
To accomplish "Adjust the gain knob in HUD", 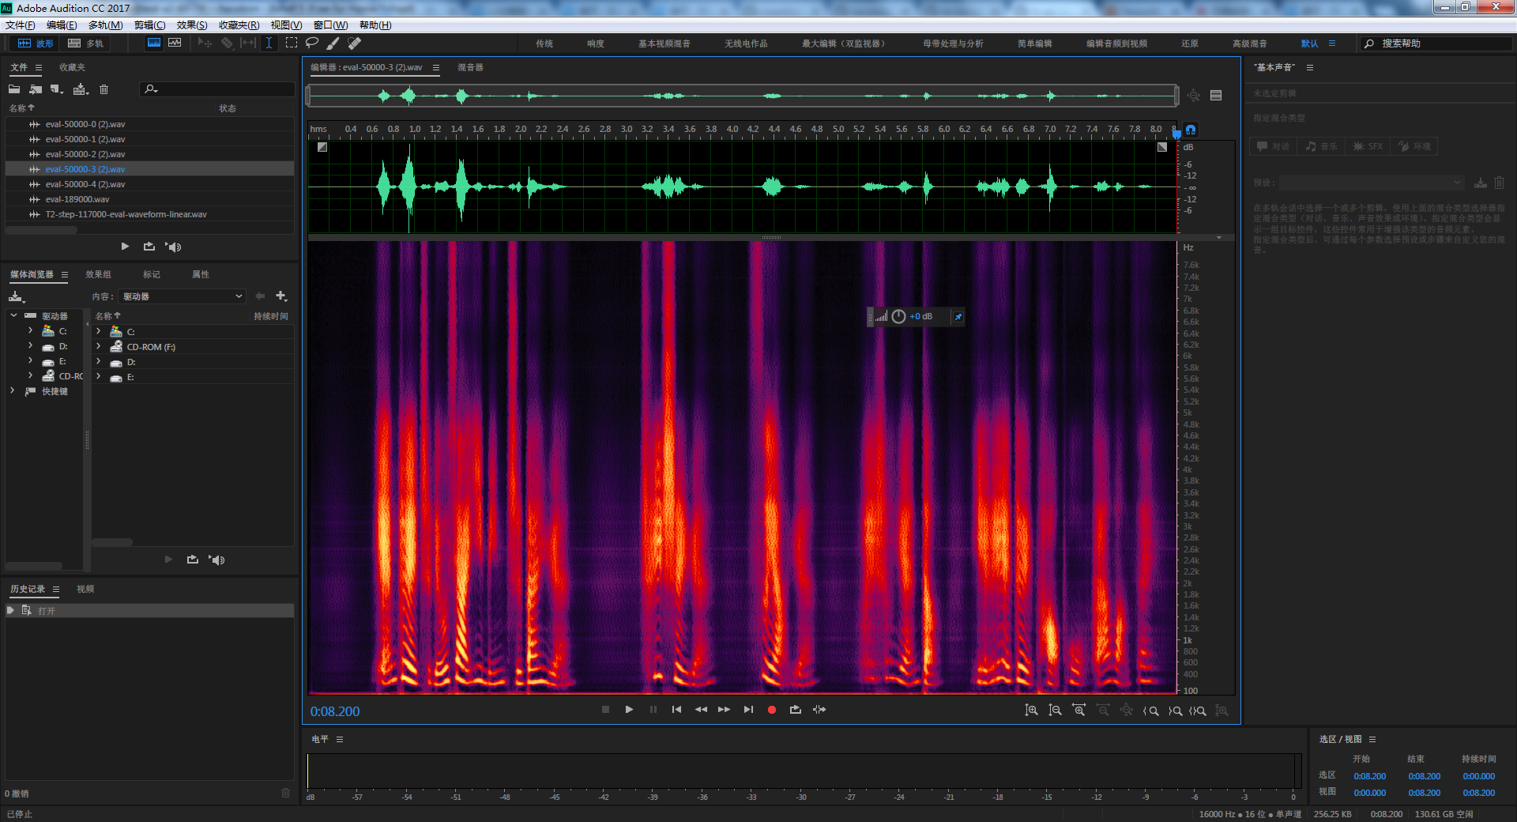I will pos(898,316).
